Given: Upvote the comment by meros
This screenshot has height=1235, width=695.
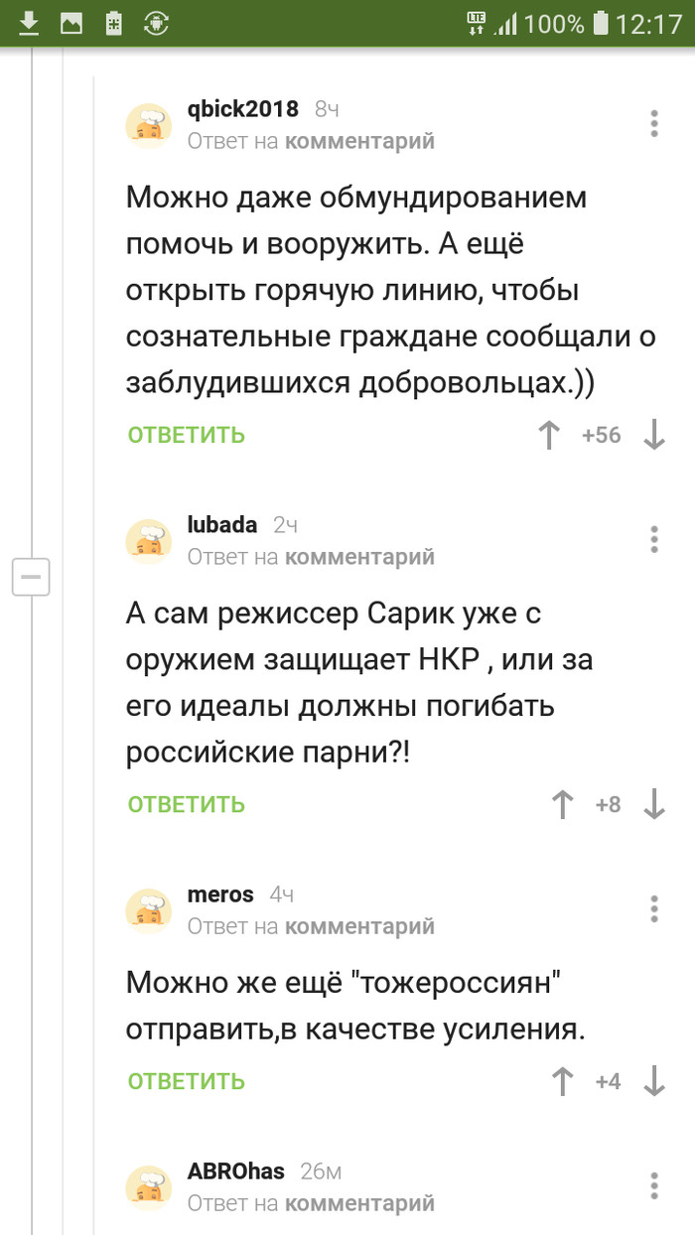Looking at the screenshot, I should click(x=563, y=1081).
